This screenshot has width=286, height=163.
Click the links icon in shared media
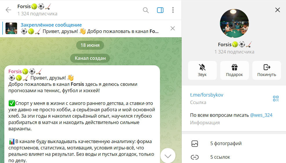[x=195, y=157]
